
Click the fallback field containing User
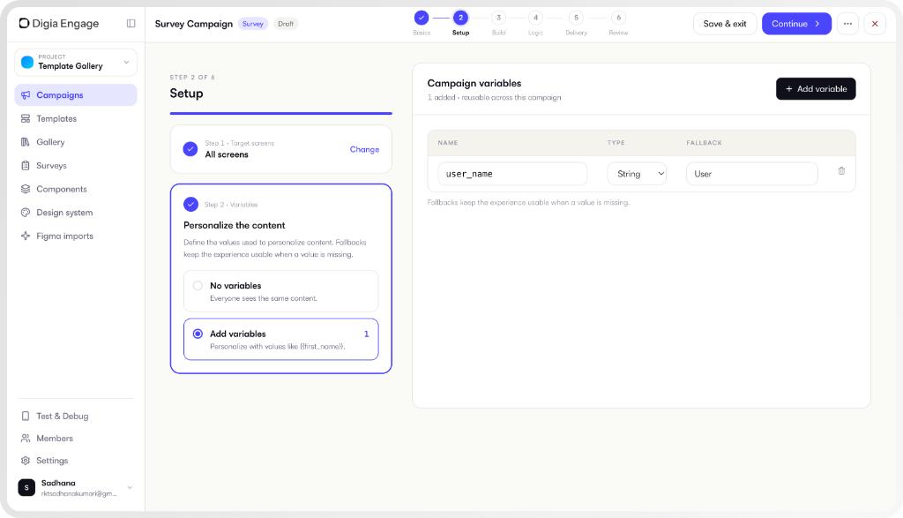(751, 174)
